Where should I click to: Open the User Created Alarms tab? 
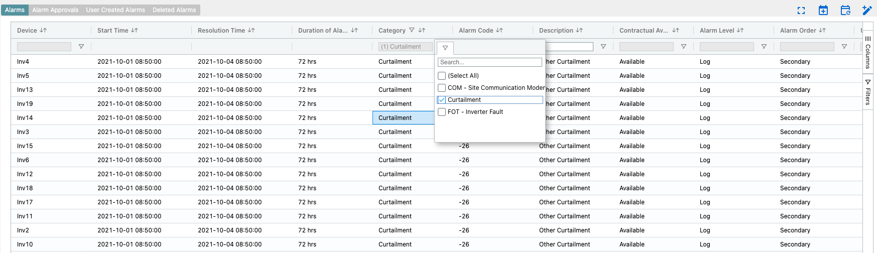click(115, 10)
